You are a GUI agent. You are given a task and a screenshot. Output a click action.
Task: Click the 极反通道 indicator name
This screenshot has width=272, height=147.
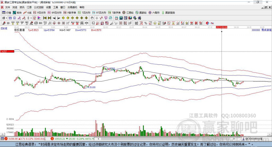[19, 30]
